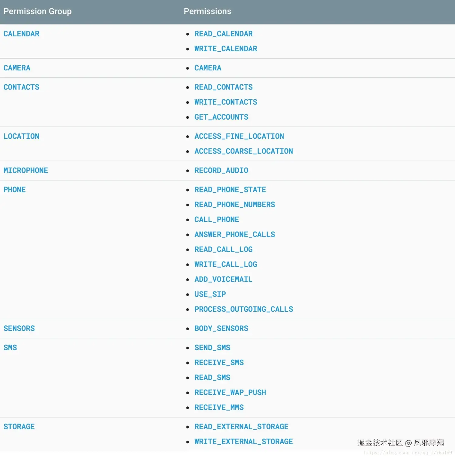Open the RECORD_AUDIO permission link

(221, 170)
